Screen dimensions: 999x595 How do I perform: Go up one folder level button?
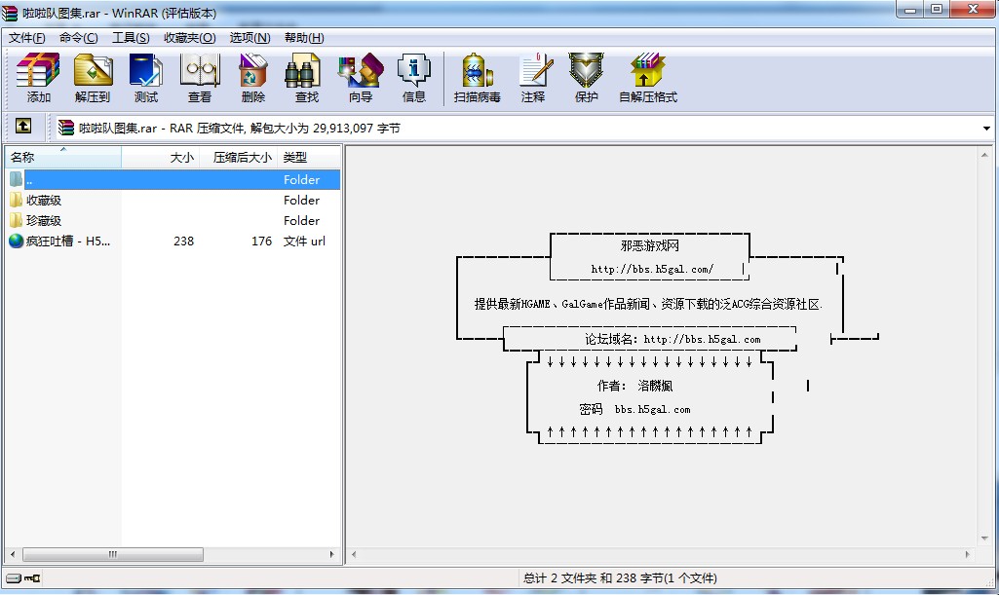pyautogui.click(x=23, y=128)
